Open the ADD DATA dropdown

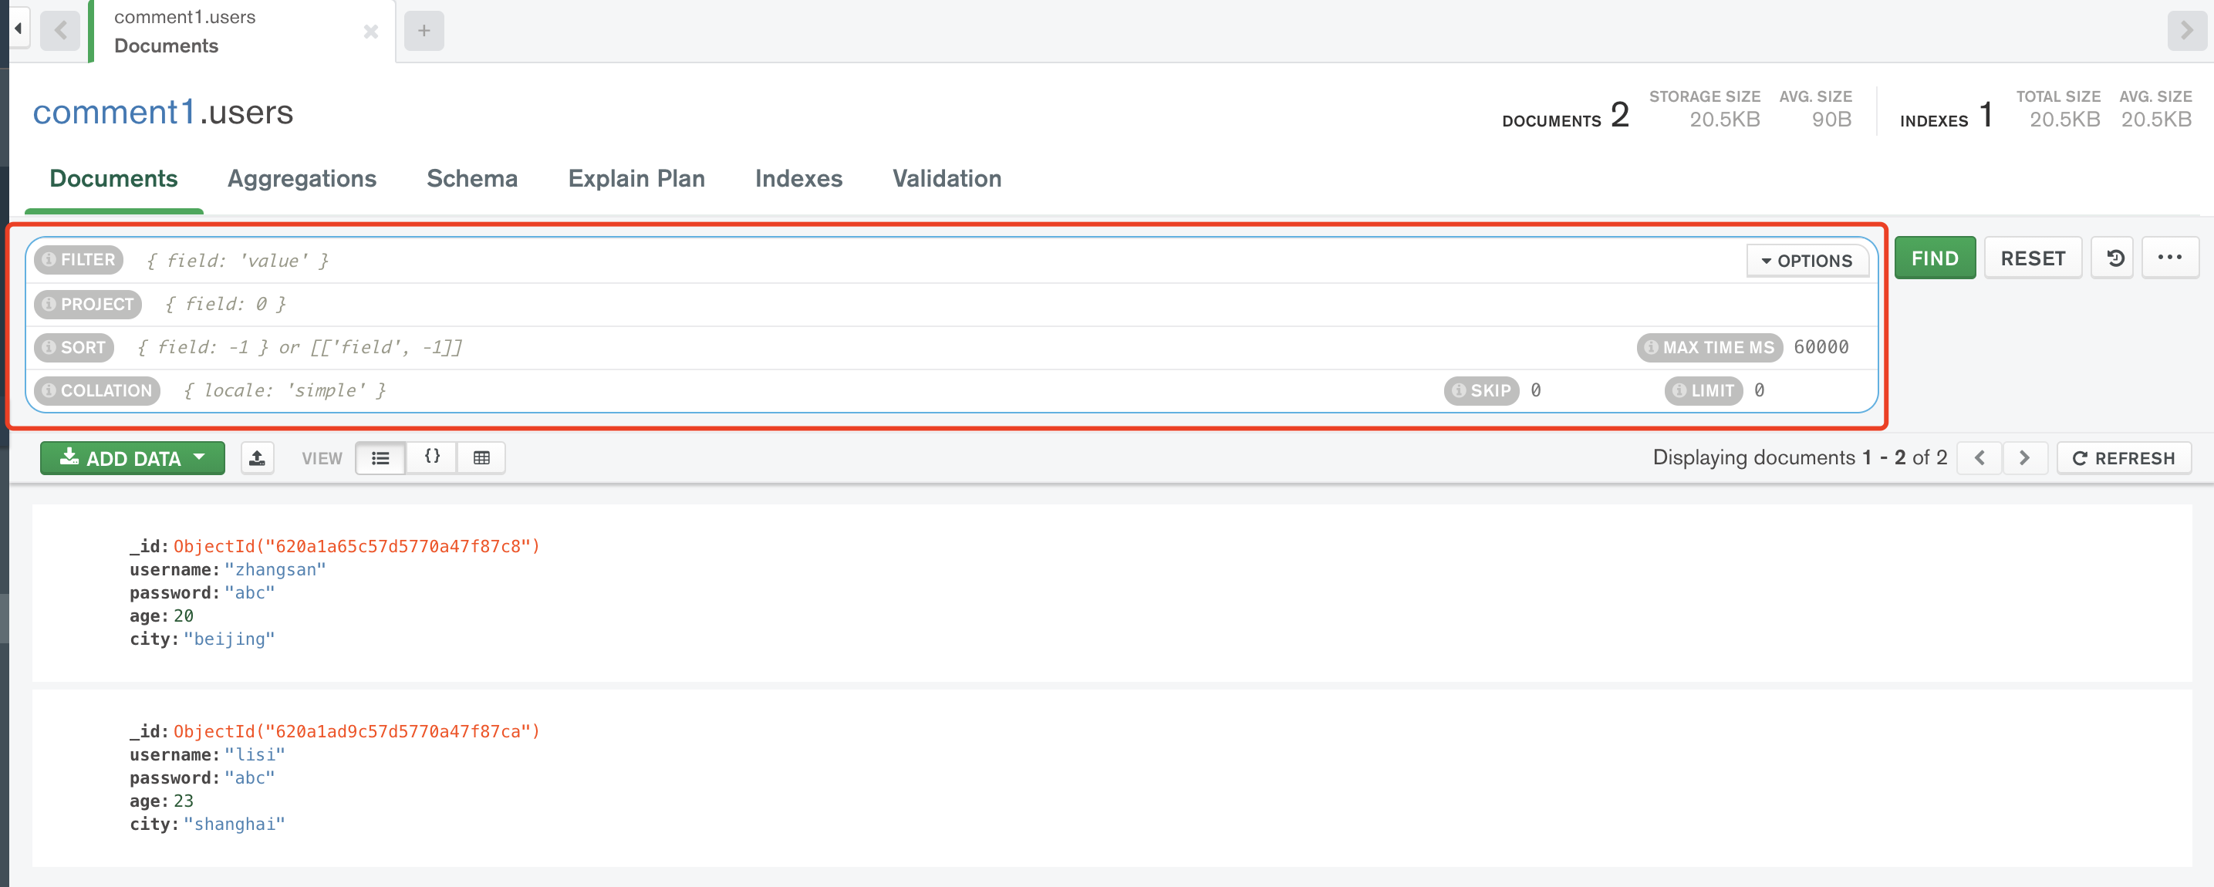pos(131,457)
